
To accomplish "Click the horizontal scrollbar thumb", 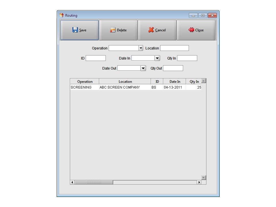I will 94,182.
